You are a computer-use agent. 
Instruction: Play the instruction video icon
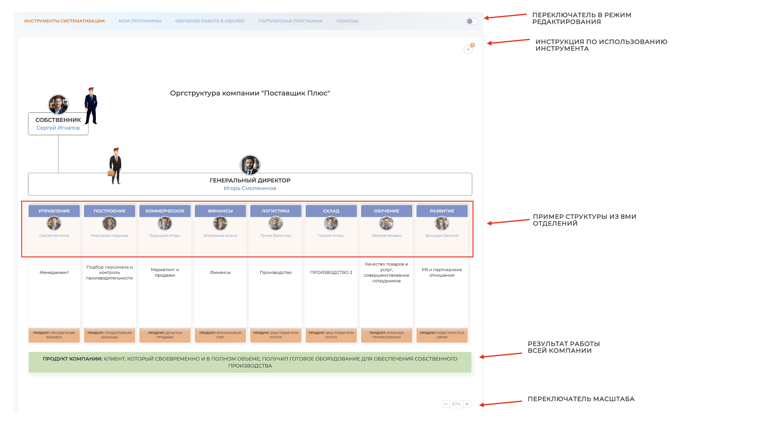468,49
